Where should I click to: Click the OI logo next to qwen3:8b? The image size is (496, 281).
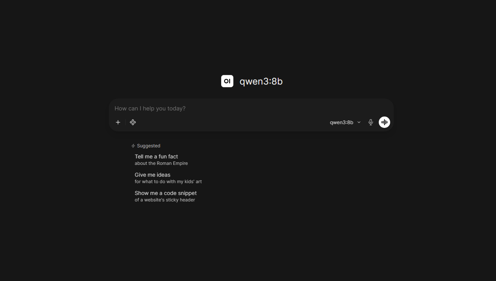[x=227, y=81]
